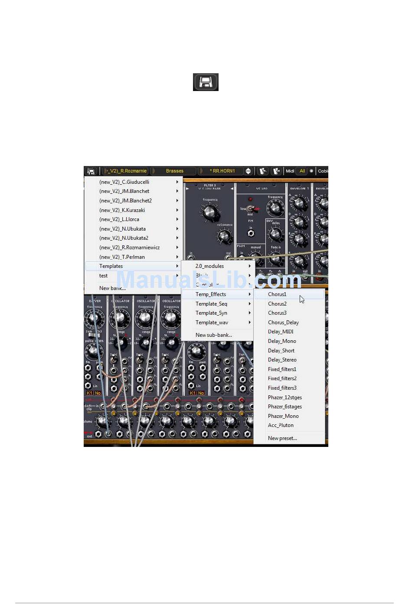Viewport: 412px width, 606px height.
Task: Choose the Chorus1 preset
Action: click(x=289, y=294)
